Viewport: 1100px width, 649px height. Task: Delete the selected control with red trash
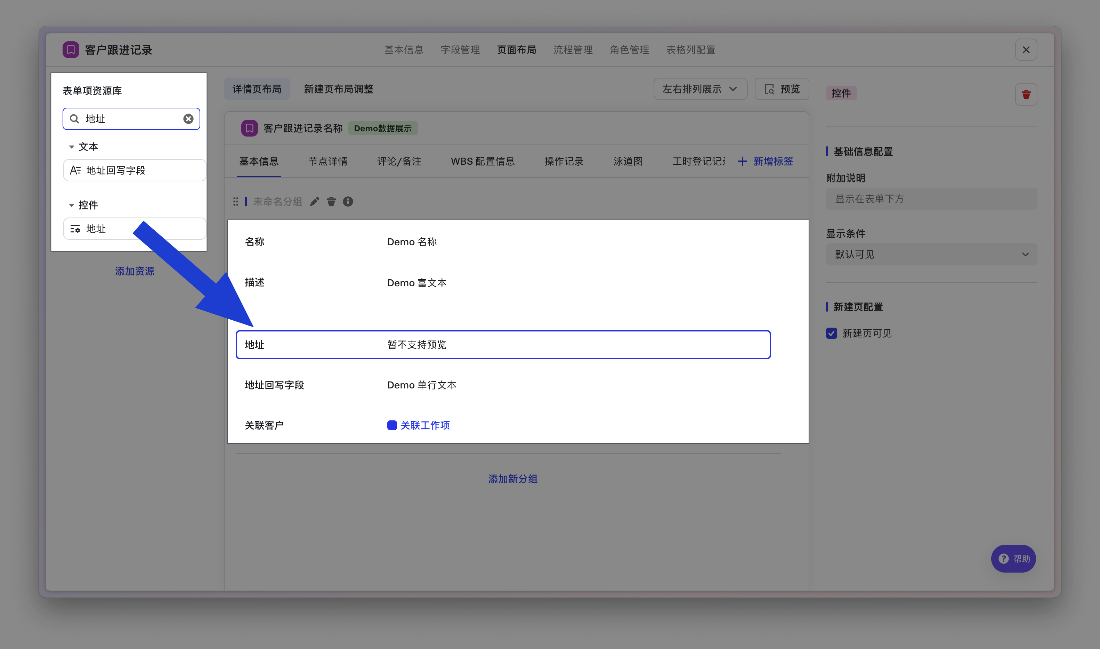coord(1026,94)
